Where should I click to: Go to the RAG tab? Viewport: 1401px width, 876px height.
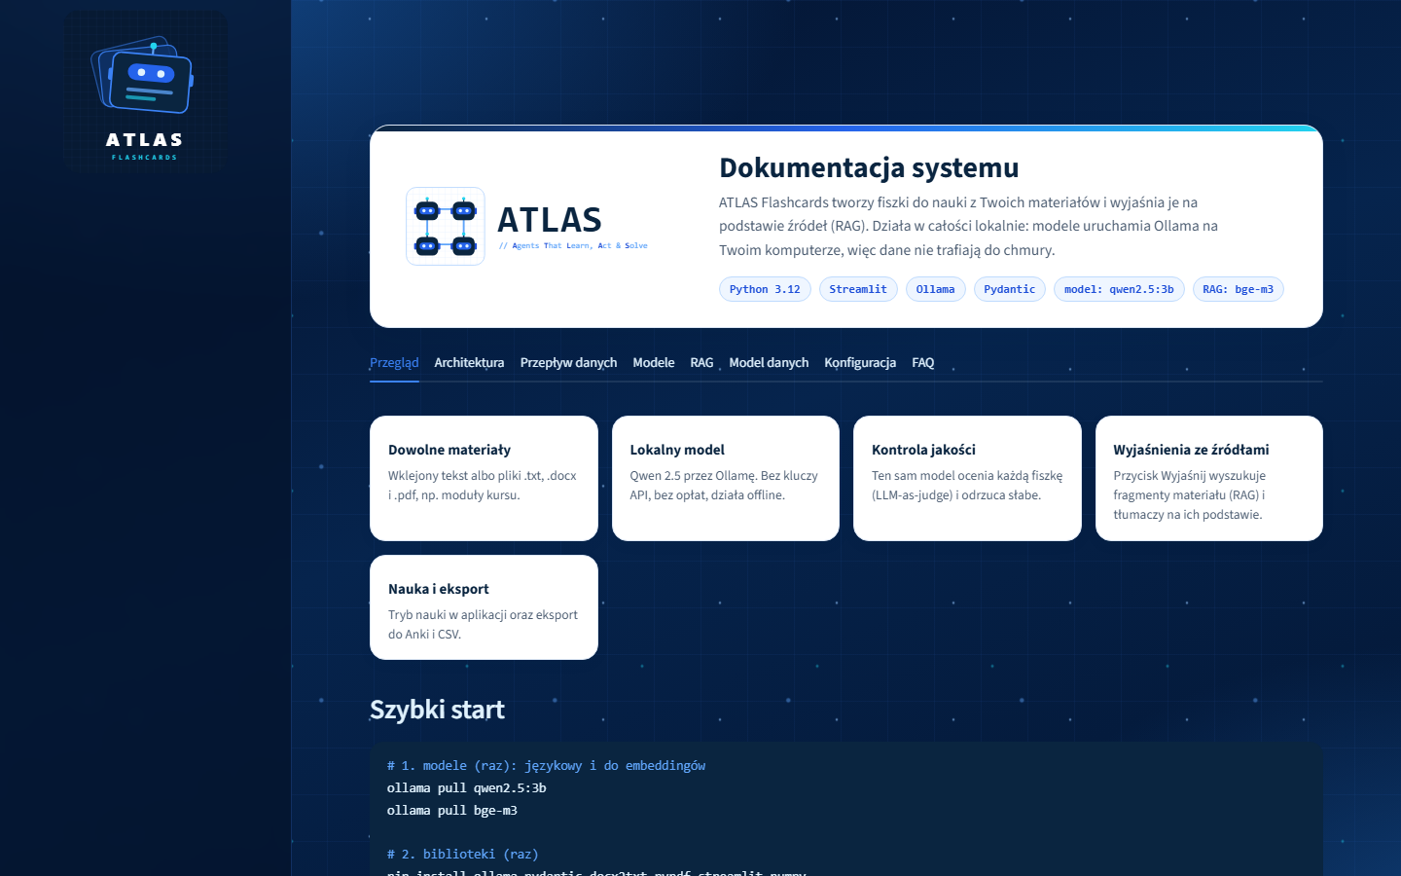[x=701, y=362]
